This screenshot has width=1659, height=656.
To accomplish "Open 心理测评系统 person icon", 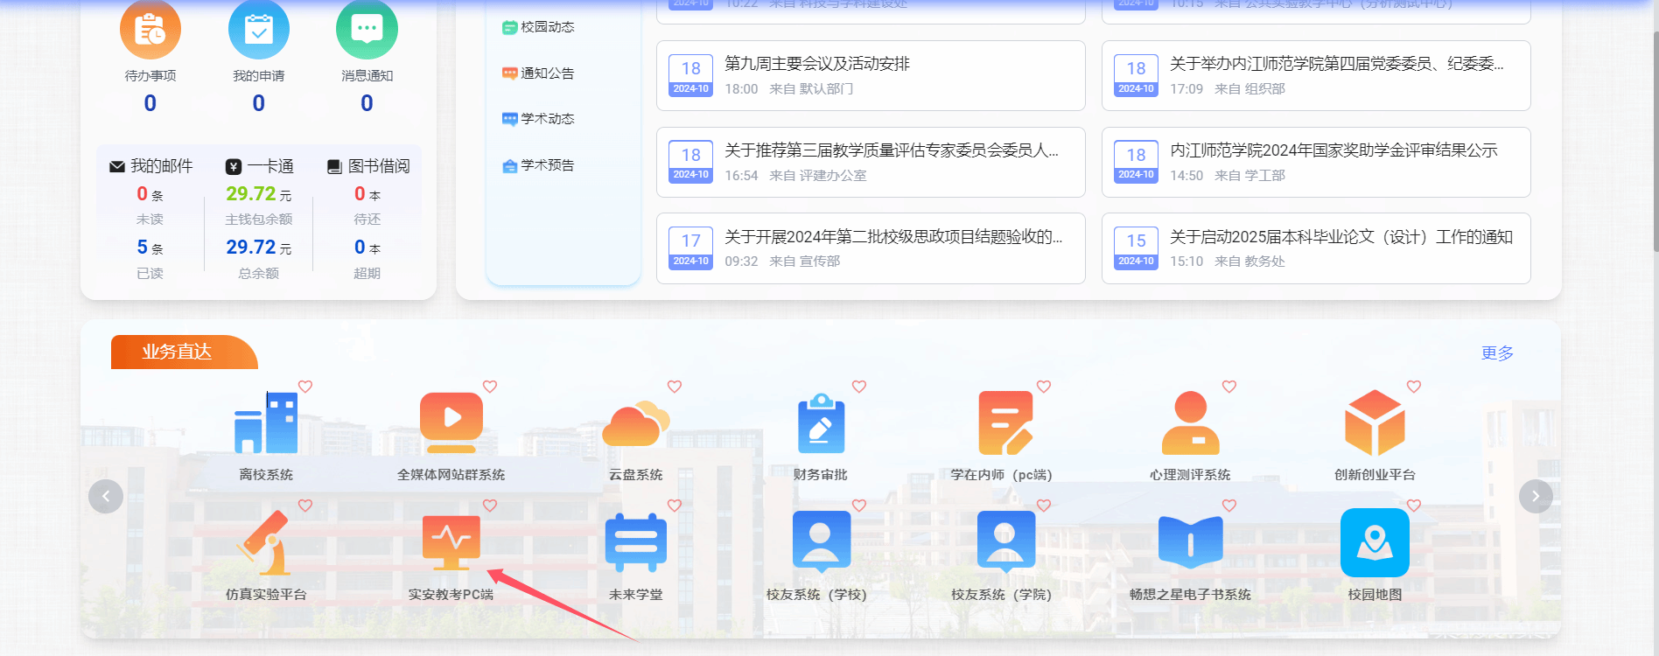I will 1190,424.
